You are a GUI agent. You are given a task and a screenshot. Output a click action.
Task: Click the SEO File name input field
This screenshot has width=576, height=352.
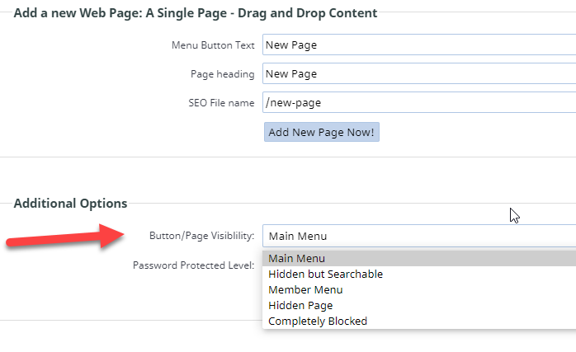[x=418, y=102]
